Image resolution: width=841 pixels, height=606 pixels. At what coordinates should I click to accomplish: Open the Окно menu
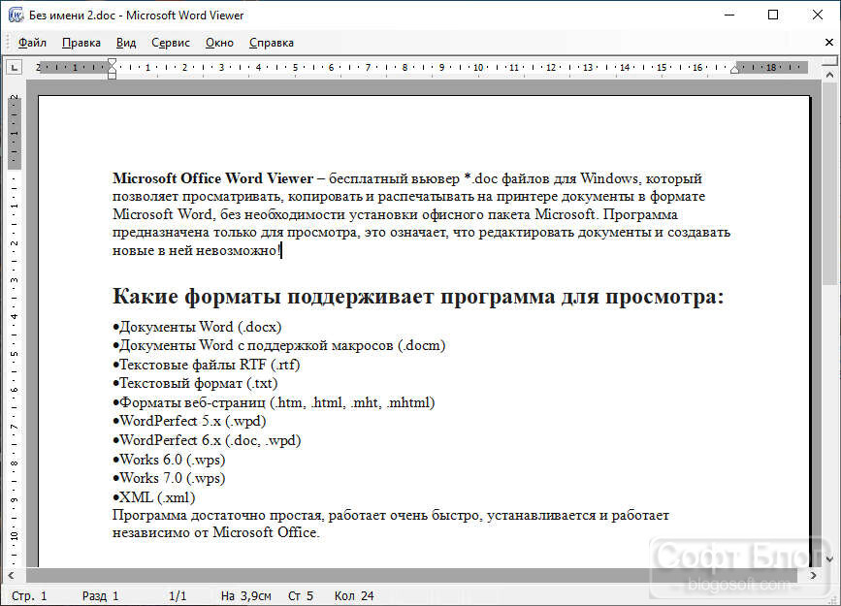(x=219, y=43)
